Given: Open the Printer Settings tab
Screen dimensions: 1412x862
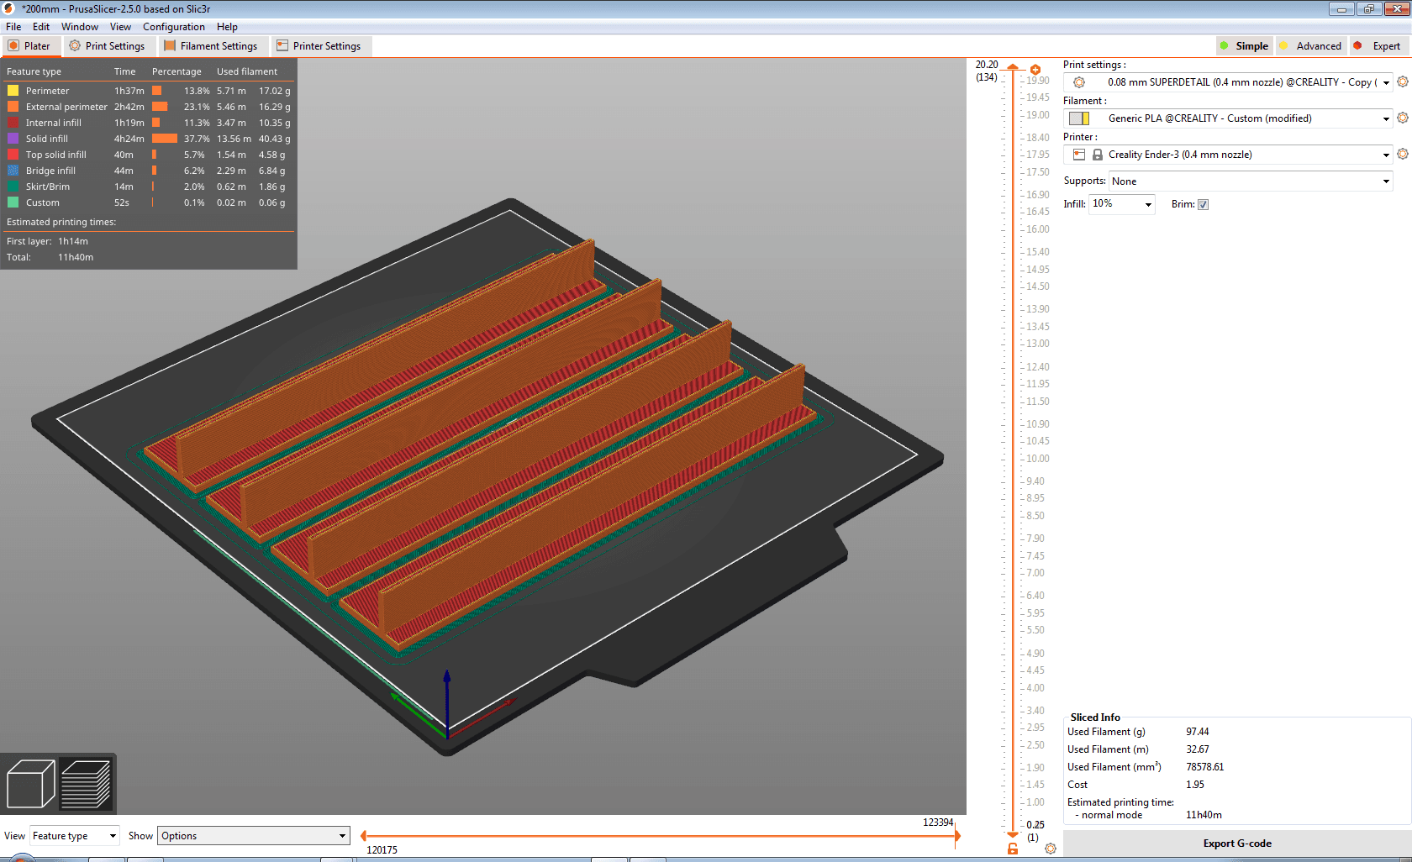Looking at the screenshot, I should 319,46.
